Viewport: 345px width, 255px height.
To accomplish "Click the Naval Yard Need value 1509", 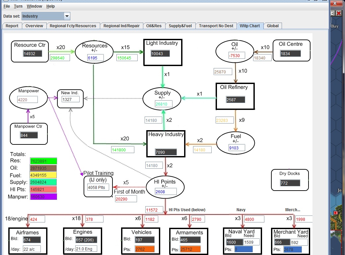I will click(251, 242).
